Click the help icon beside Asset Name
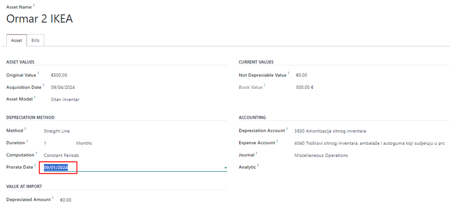The height and width of the screenshot is (206, 450). [34, 5]
